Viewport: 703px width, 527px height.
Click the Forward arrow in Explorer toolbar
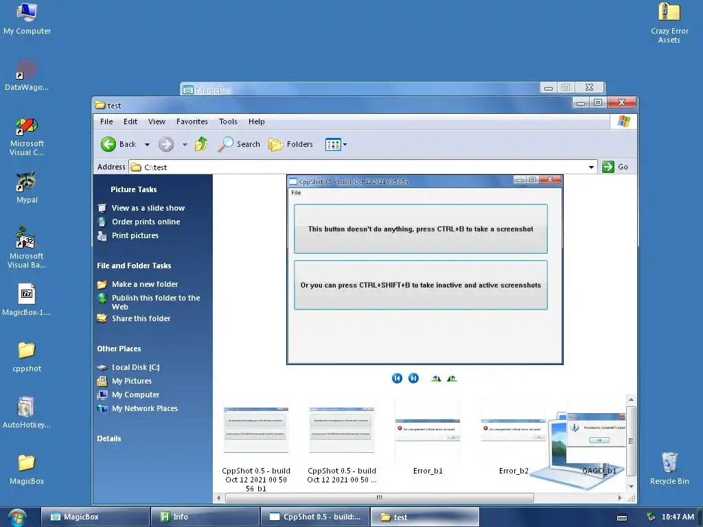pos(166,144)
